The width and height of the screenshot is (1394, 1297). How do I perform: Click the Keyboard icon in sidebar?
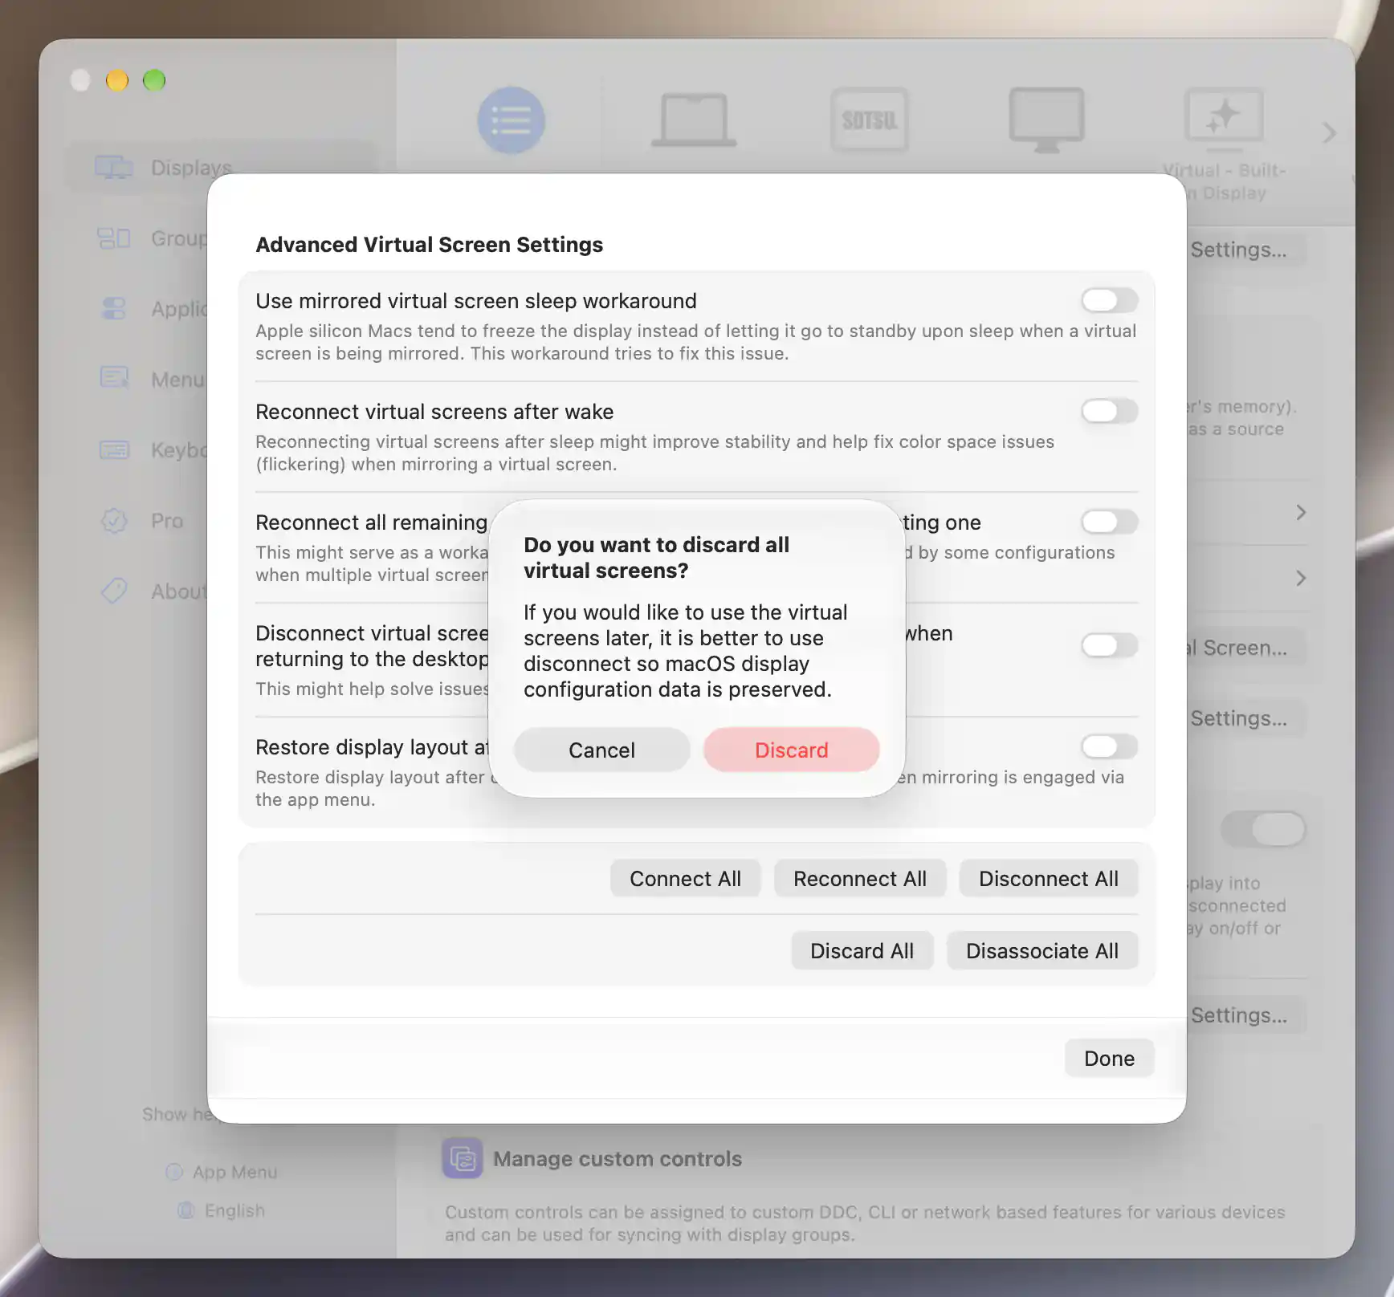(114, 450)
